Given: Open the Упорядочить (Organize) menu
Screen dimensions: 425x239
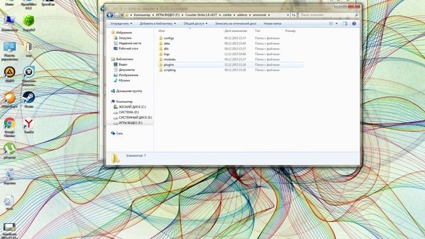Looking at the screenshot, I should (x=122, y=24).
